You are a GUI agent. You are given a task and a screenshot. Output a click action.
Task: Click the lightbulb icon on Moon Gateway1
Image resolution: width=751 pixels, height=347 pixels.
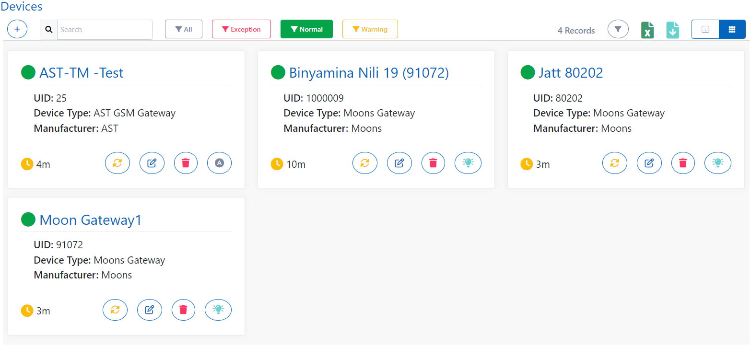tap(218, 310)
